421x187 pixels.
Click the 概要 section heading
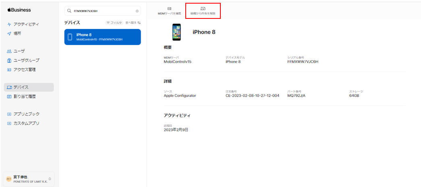coord(168,47)
